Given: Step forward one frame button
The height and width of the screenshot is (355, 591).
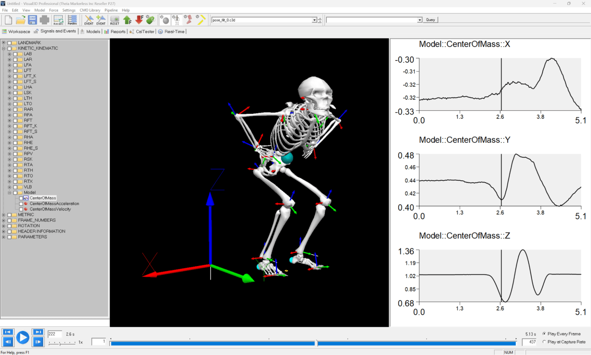Looking at the screenshot, I should [38, 342].
